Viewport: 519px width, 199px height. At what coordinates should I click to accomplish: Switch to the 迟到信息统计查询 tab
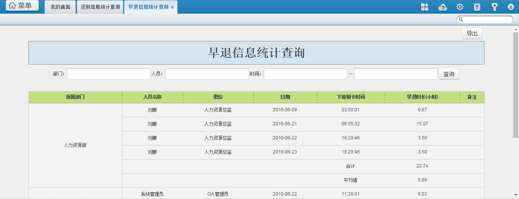[100, 7]
